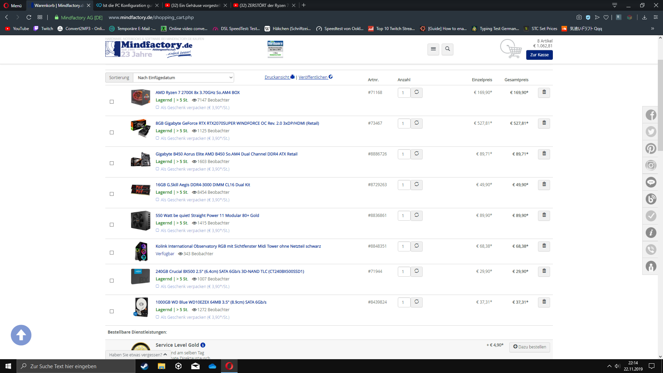Image resolution: width=663 pixels, height=373 pixels.
Task: Open the 550 Watt be quiet! product link
Action: [207, 216]
